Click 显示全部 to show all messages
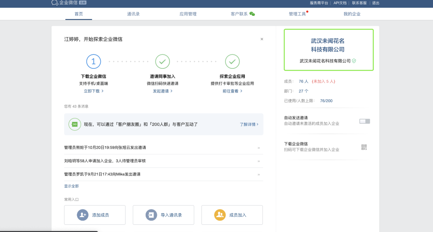Viewport: 433px width, 232px height. [71, 186]
